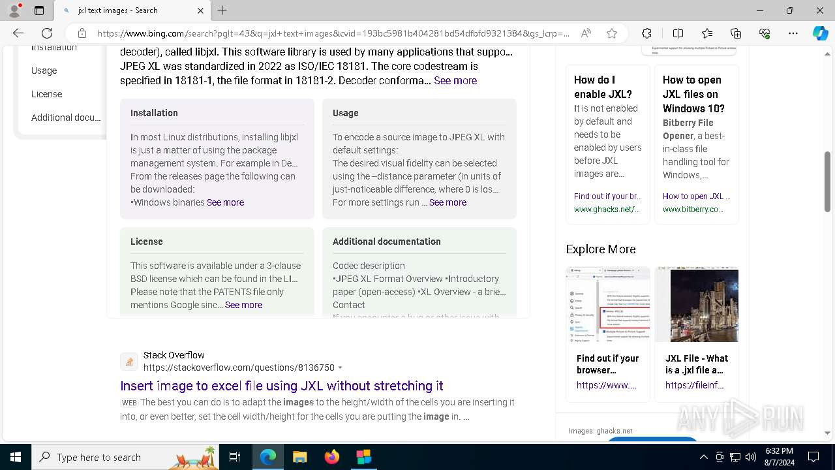Image resolution: width=835 pixels, height=470 pixels.
Task: Open network settings tray icon
Action: point(735,457)
